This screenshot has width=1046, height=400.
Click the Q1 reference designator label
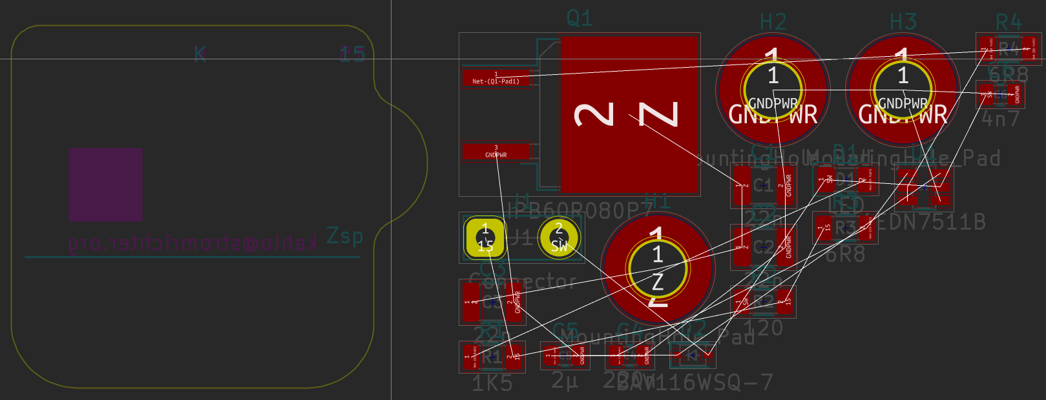[x=580, y=18]
